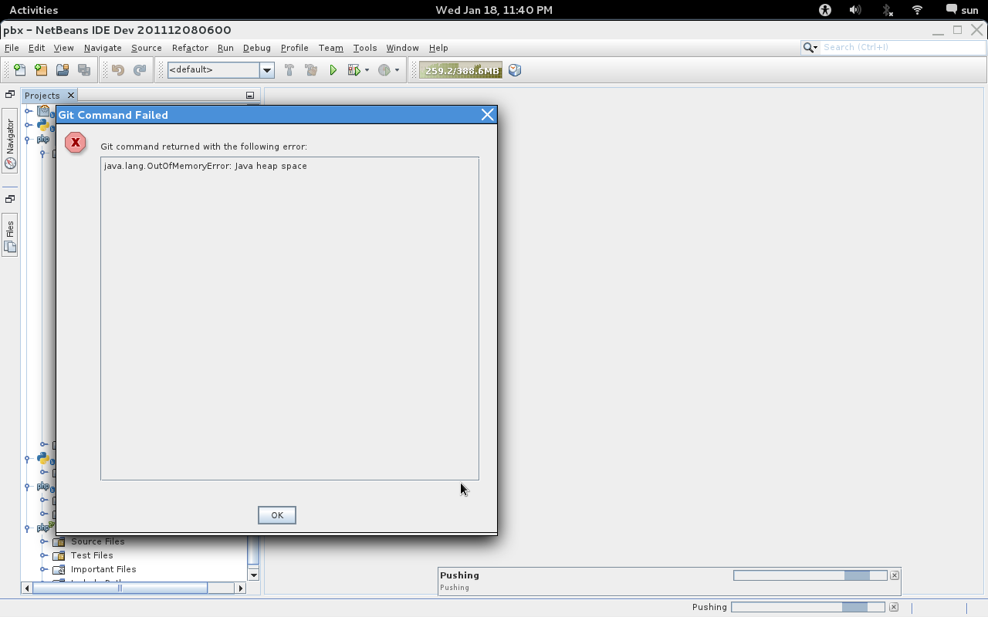Open the Edit menu
This screenshot has height=617, width=988.
click(x=36, y=48)
